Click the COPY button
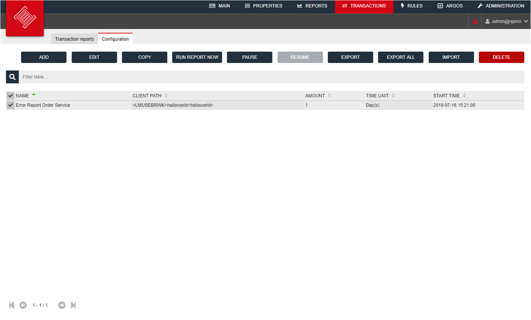This screenshot has width=531, height=320. pos(145,57)
